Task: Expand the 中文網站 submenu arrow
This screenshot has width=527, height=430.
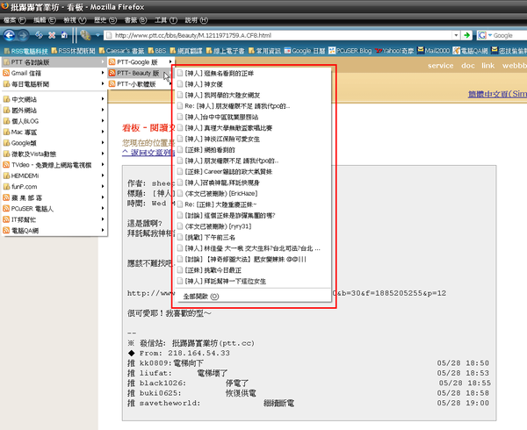Action: 102,99
